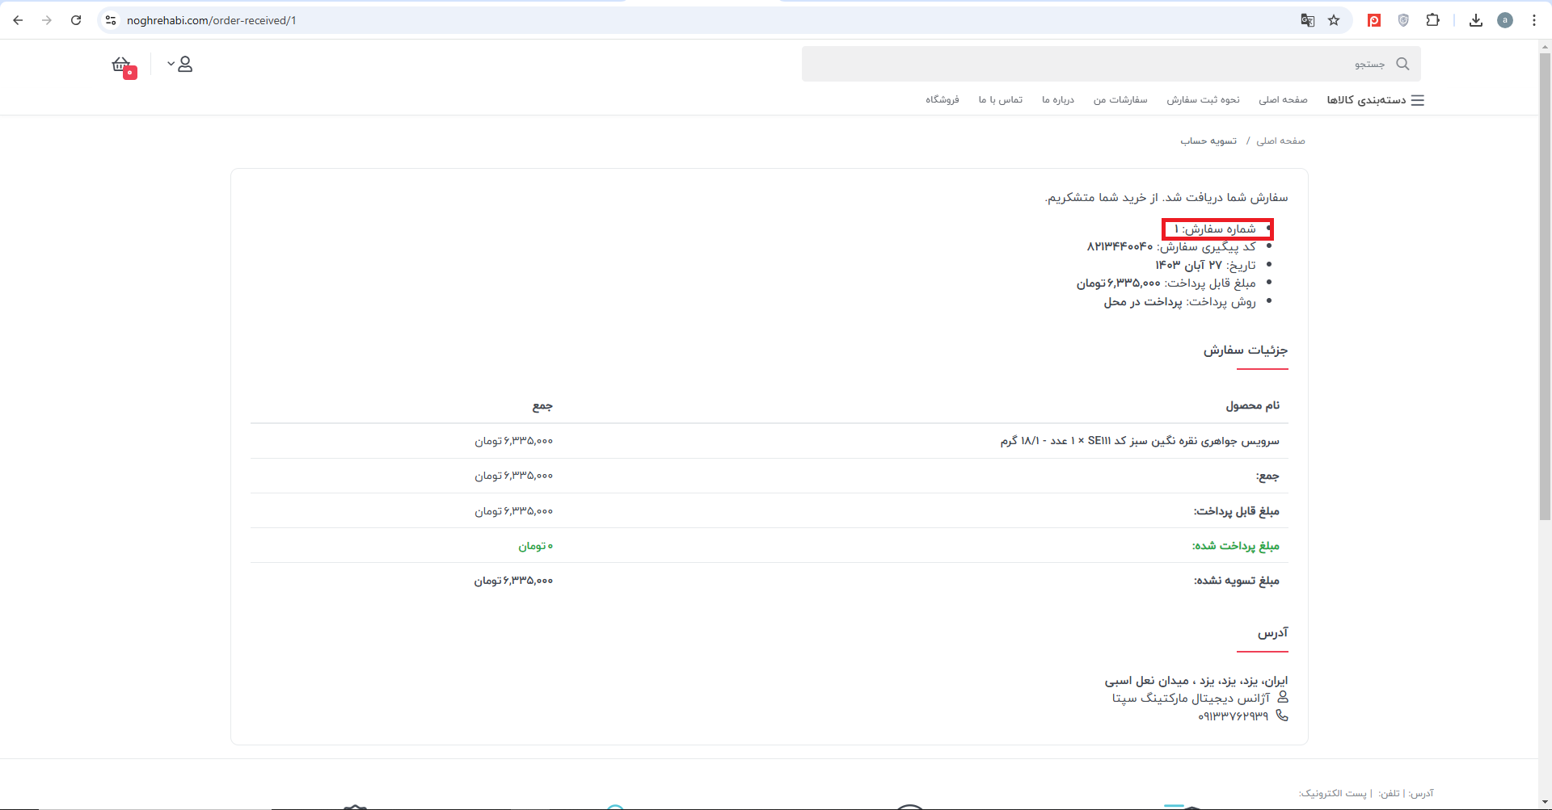Expand the account dropdown chevron
Screen dimensions: 1552x810
(171, 63)
